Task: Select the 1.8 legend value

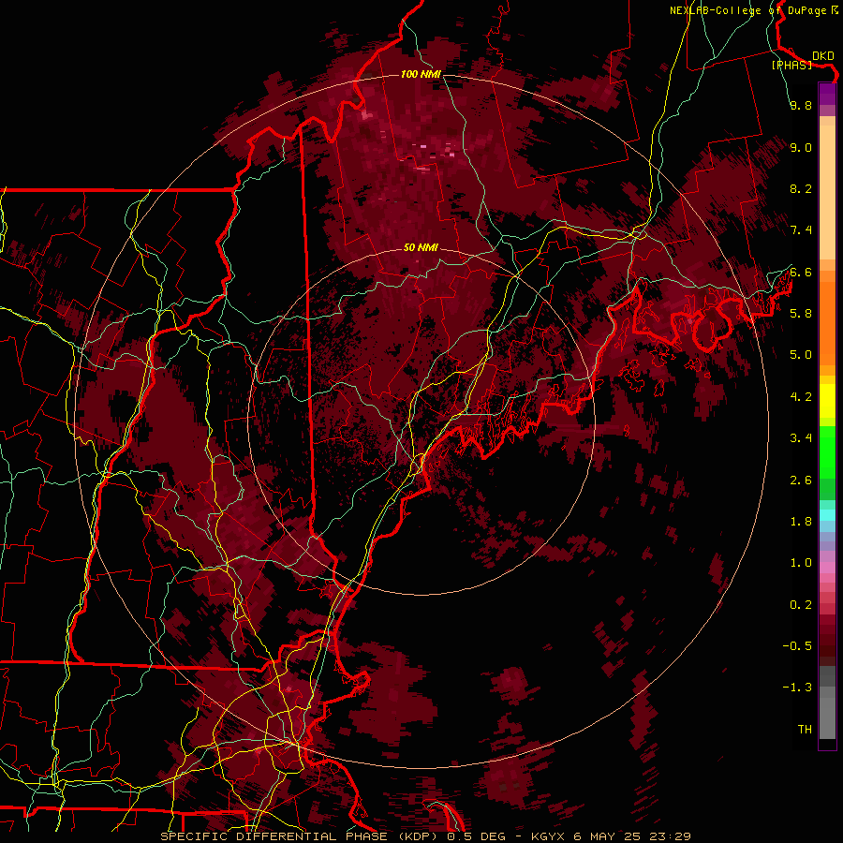Action: tap(801, 522)
